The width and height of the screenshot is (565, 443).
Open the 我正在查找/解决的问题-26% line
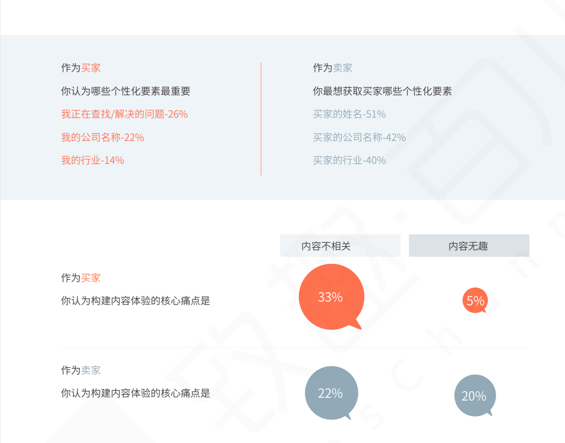point(124,114)
